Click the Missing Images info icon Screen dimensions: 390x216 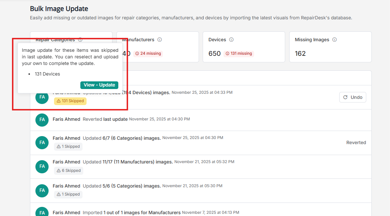tap(334, 39)
